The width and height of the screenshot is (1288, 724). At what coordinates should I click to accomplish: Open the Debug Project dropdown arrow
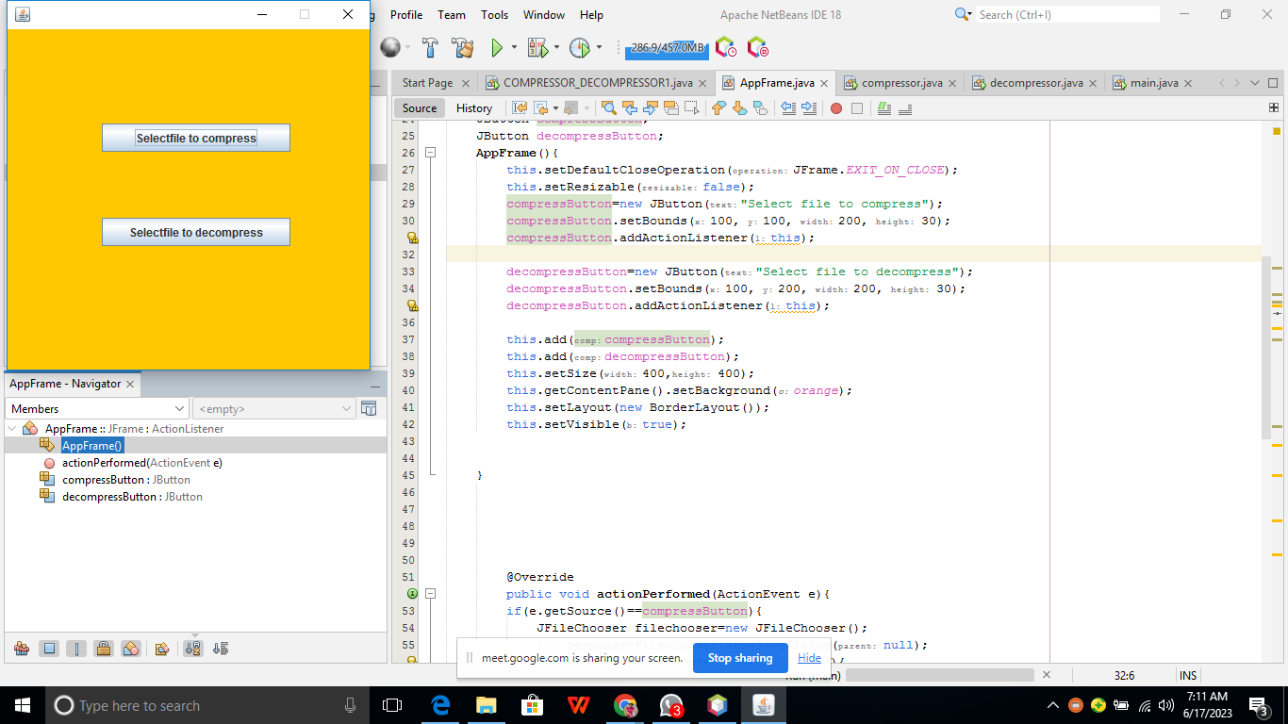[x=557, y=47]
